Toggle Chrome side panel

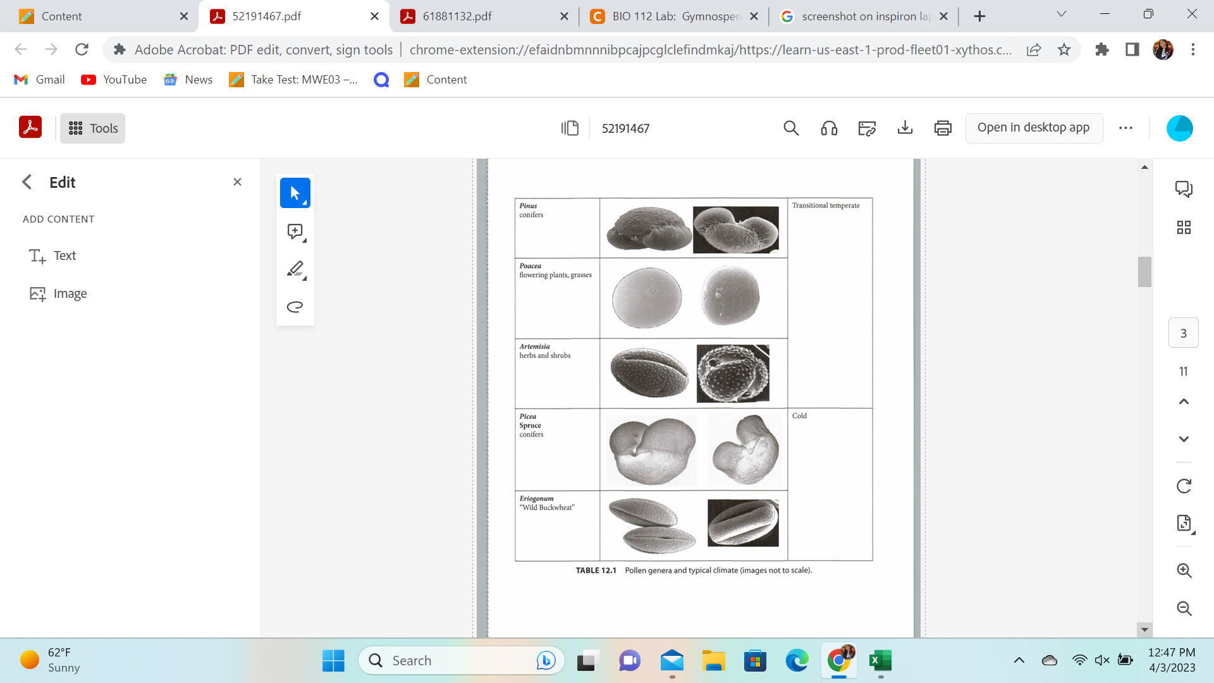point(1132,49)
